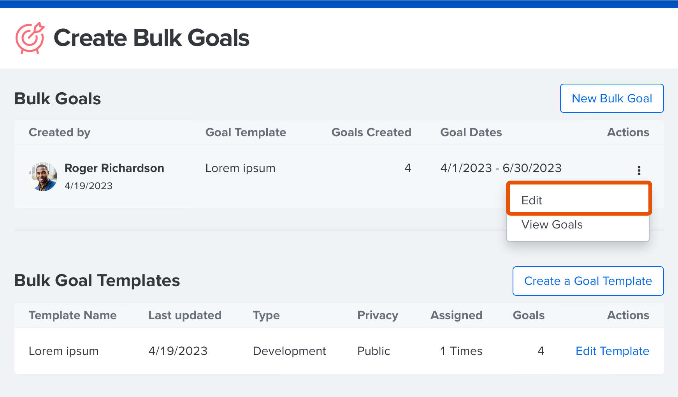This screenshot has height=397, width=678.
Task: Click the Template Name column header
Action: tap(72, 315)
